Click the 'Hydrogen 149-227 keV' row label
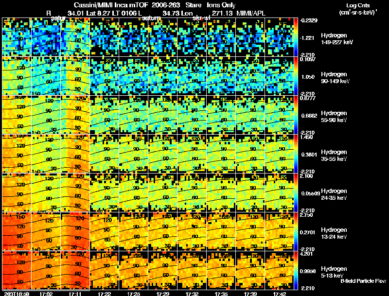The width and height of the screenshot is (389, 296). click(x=337, y=39)
